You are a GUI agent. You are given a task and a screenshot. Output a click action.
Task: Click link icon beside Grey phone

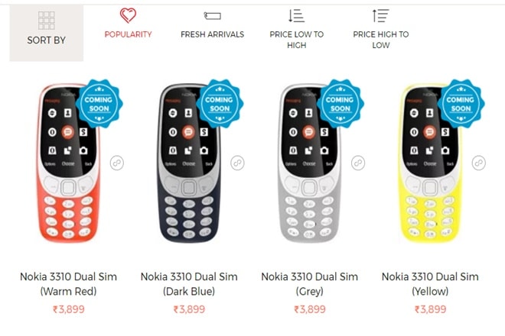pyautogui.click(x=358, y=163)
